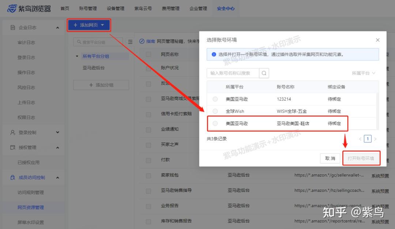
Task: Select the 亚马逊后台 group in tree
Action: (x=94, y=68)
